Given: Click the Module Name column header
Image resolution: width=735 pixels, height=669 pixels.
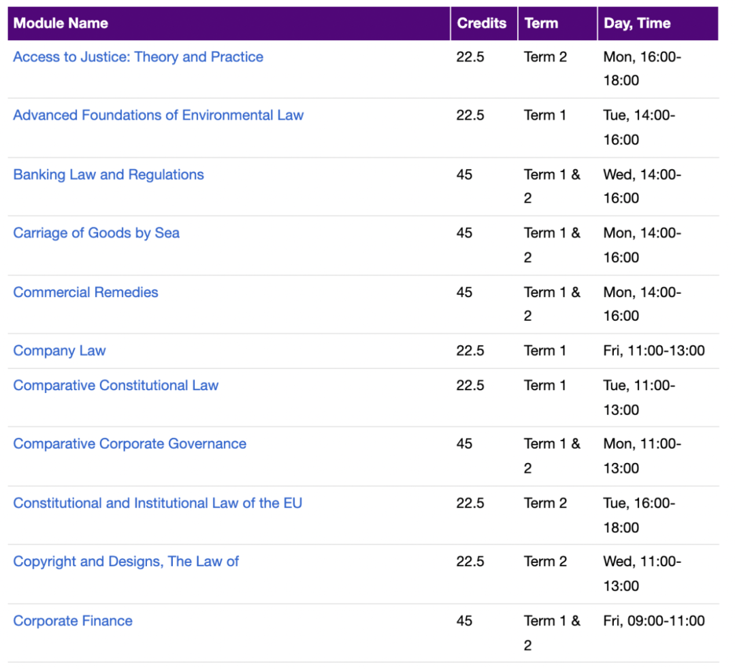Looking at the screenshot, I should click(61, 23).
